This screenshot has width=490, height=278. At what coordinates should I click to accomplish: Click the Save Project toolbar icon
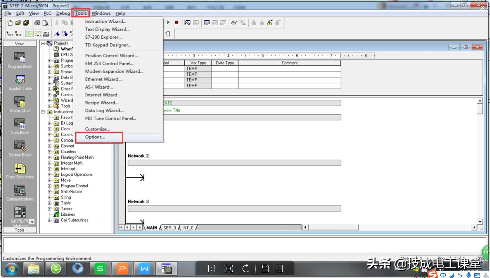coord(26,22)
